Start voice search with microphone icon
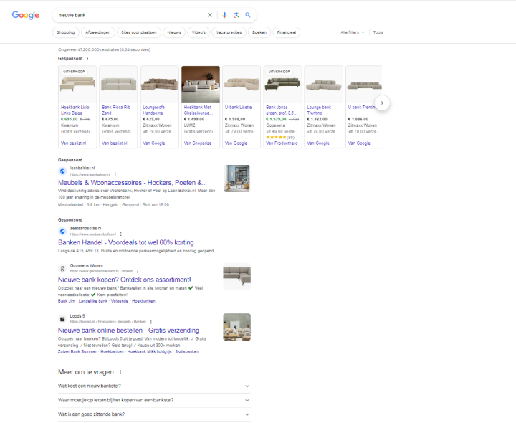Screen dimensions: 516x423 pyautogui.click(x=224, y=15)
